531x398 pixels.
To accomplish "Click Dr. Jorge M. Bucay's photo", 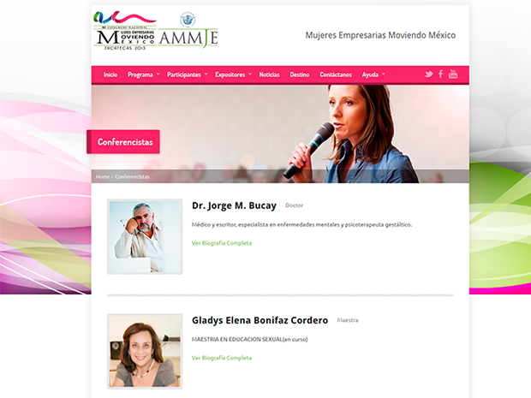I will pos(145,236).
